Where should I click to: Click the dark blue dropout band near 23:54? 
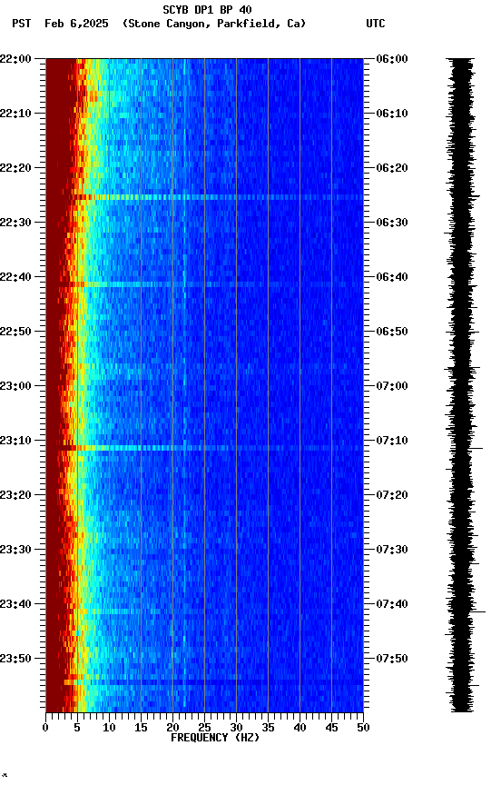[204, 682]
